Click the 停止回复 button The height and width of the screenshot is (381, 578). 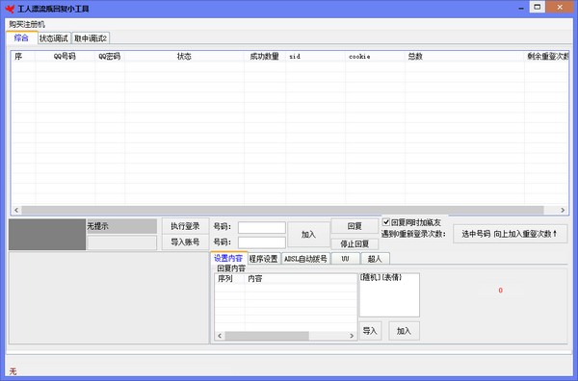click(x=355, y=243)
